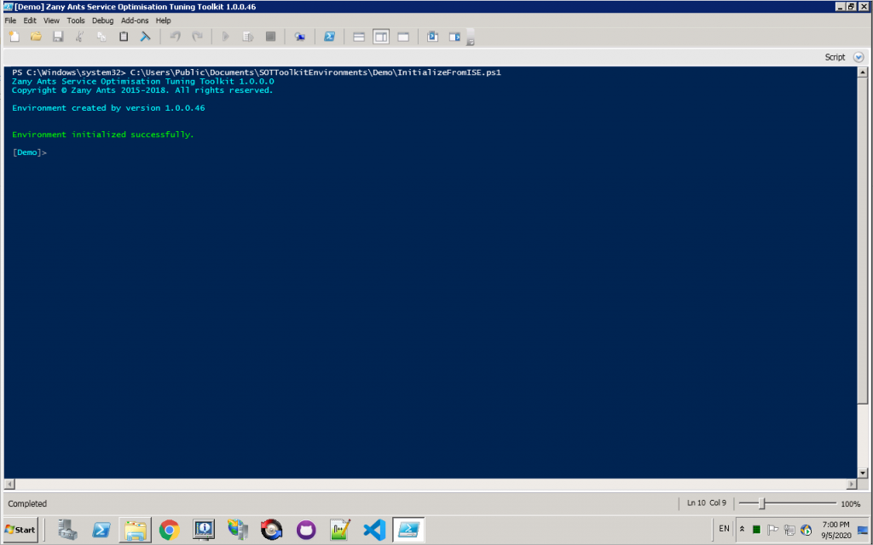The width and height of the screenshot is (873, 545).
Task: Click vertical scrollbar down arrow
Action: (863, 473)
